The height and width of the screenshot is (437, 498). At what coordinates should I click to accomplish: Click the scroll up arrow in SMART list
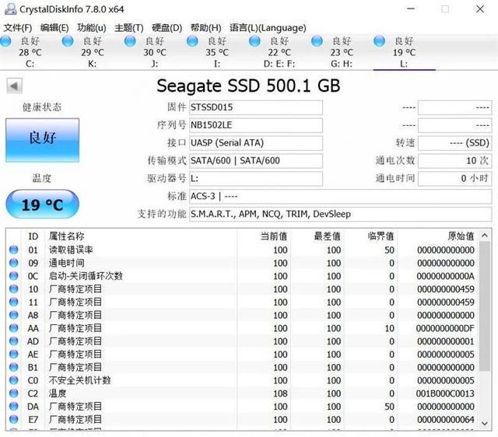485,236
